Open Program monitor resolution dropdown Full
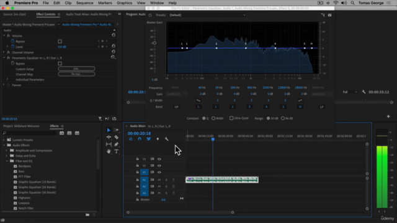Viewport: 397px width, 223px height. coord(350,92)
